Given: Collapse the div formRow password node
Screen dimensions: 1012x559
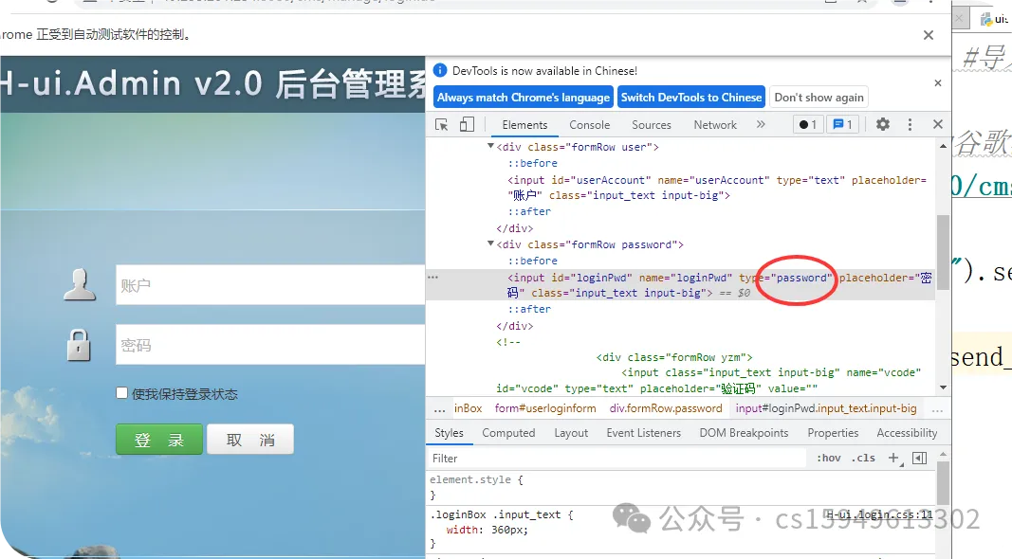Looking at the screenshot, I should [x=490, y=243].
